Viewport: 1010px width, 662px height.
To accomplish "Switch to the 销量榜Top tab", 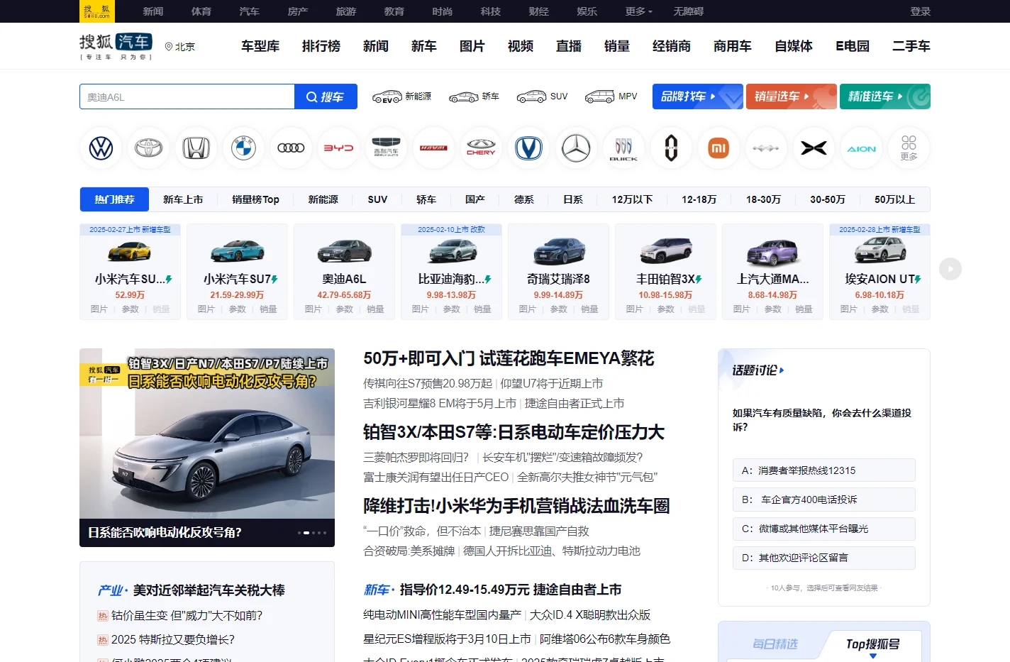I will point(255,199).
